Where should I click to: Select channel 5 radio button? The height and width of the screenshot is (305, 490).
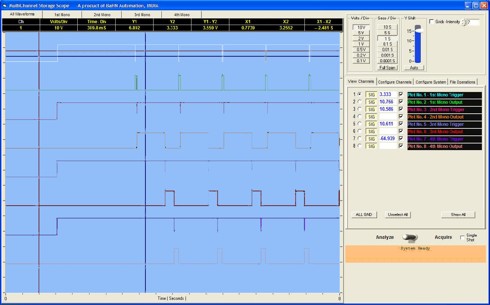[x=359, y=124]
